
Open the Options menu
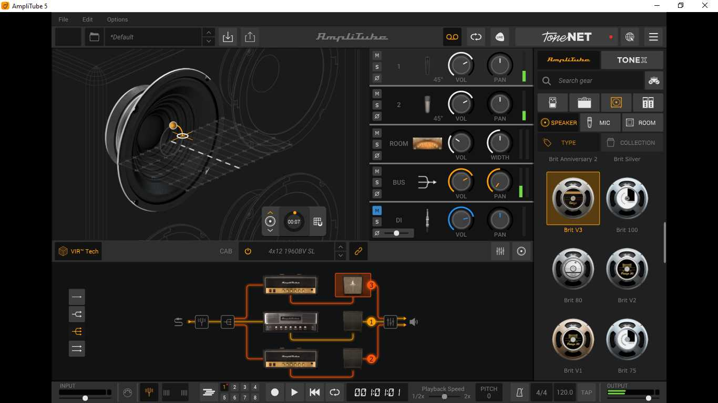[x=117, y=19]
